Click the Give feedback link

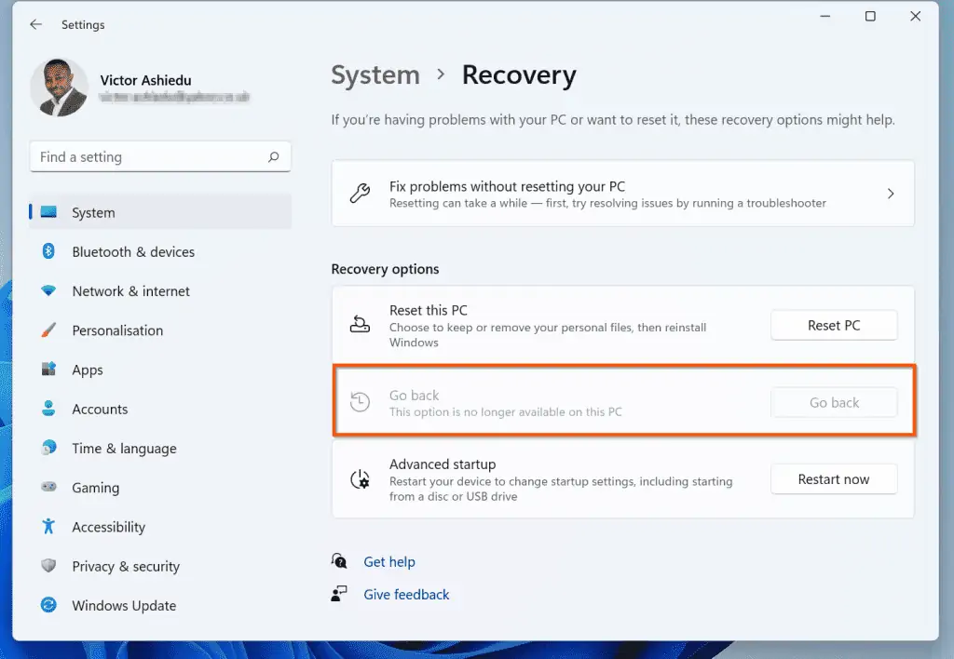(x=406, y=594)
